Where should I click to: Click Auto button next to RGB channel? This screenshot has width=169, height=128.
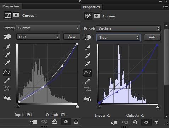pos(72,37)
